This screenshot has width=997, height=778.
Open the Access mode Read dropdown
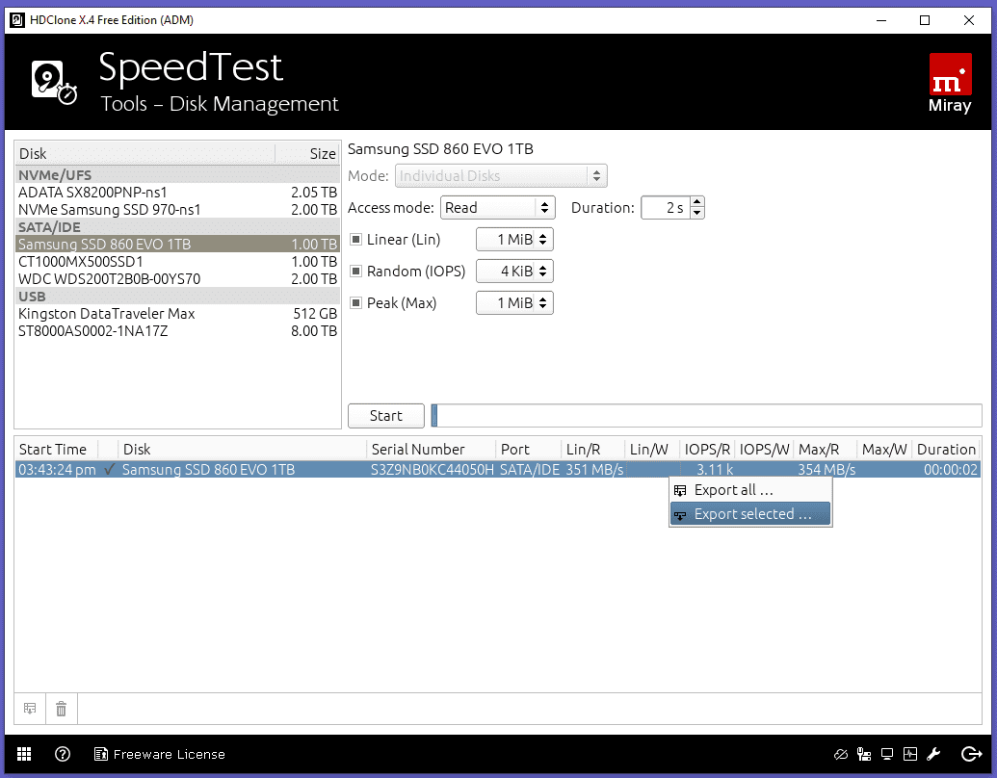[x=498, y=208]
